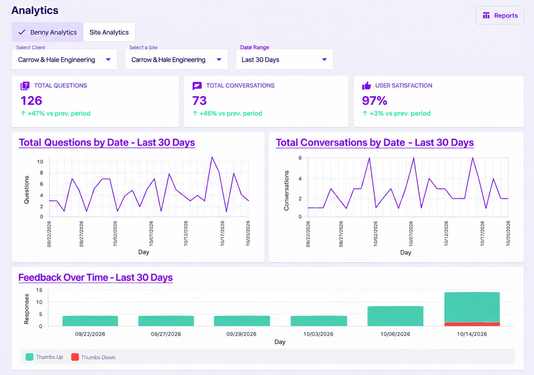534x375 pixels.
Task: Click the USER SATISFACTION card label
Action: [x=404, y=86]
